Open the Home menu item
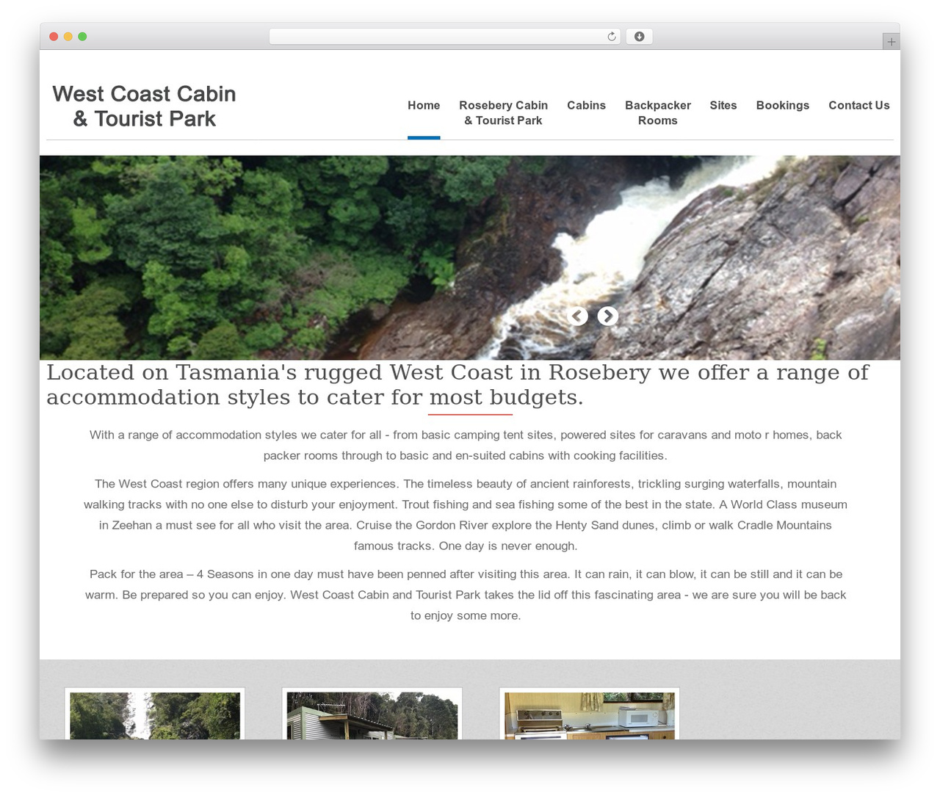 pos(424,105)
